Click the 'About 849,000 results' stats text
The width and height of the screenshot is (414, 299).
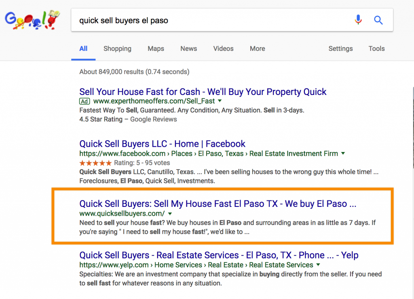coord(134,72)
